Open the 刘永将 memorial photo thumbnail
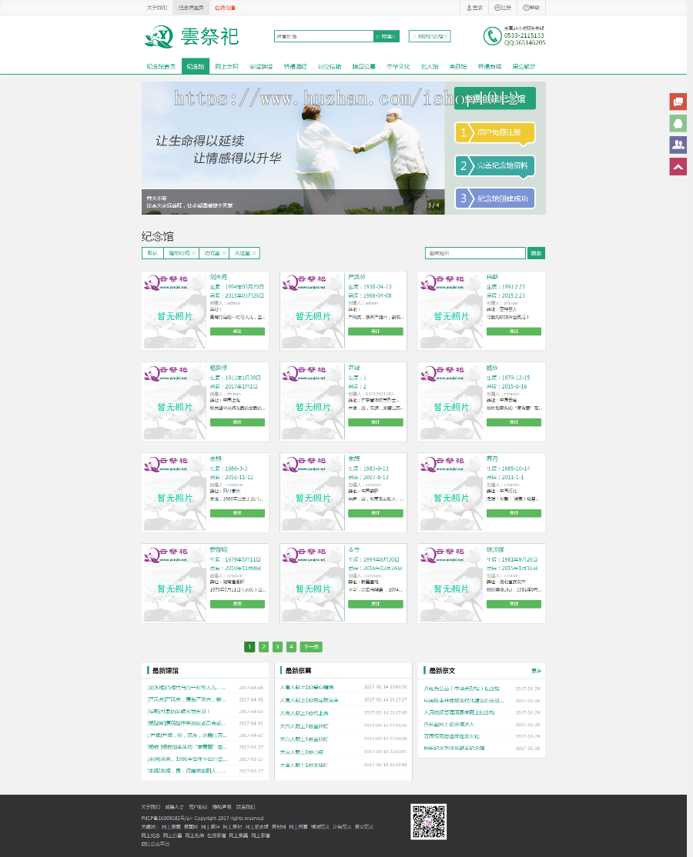This screenshot has height=857, width=693. tap(175, 311)
